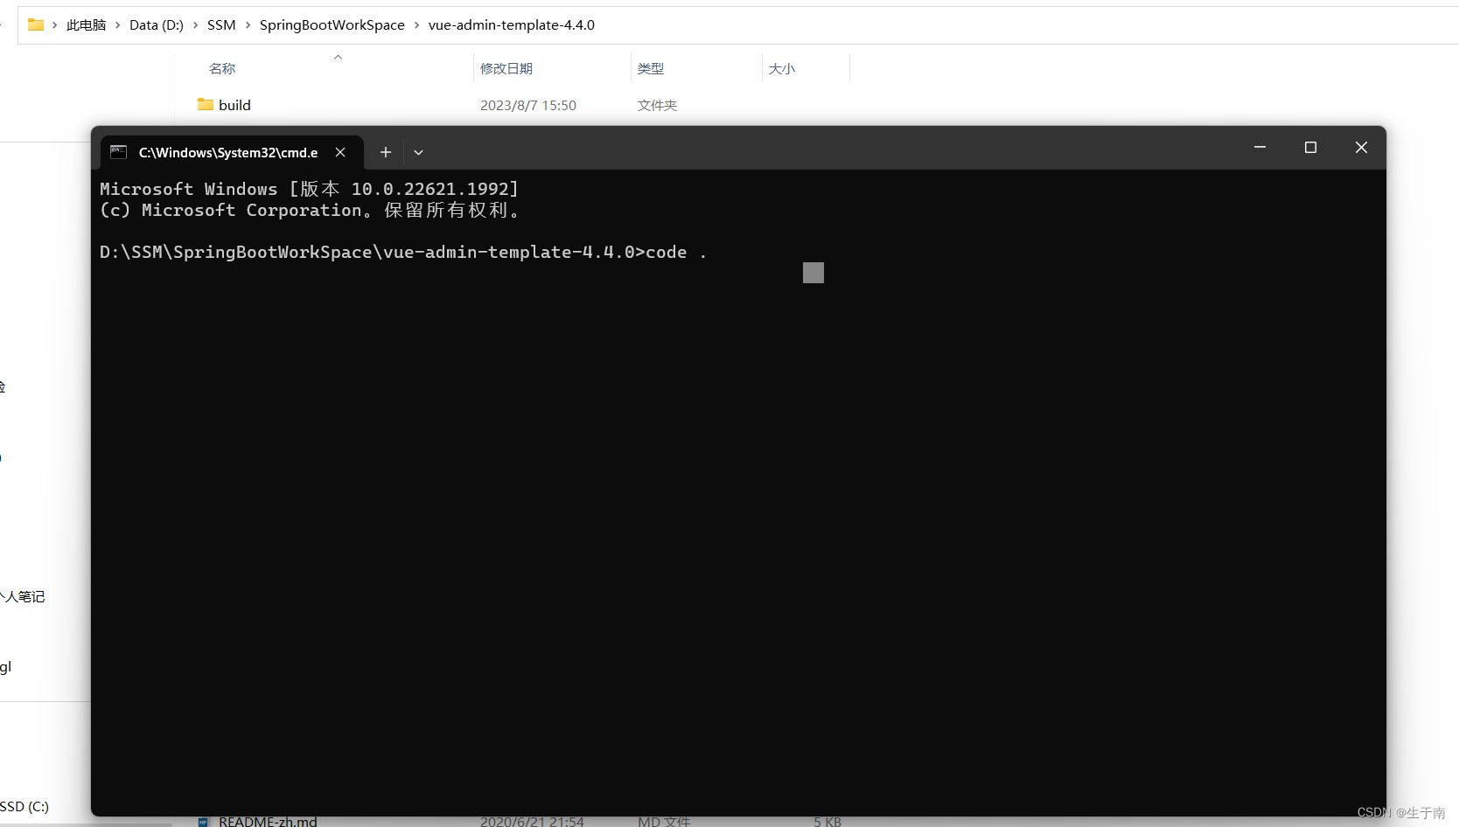Select SSD (C:) in Explorer sidebar

pyautogui.click(x=24, y=806)
